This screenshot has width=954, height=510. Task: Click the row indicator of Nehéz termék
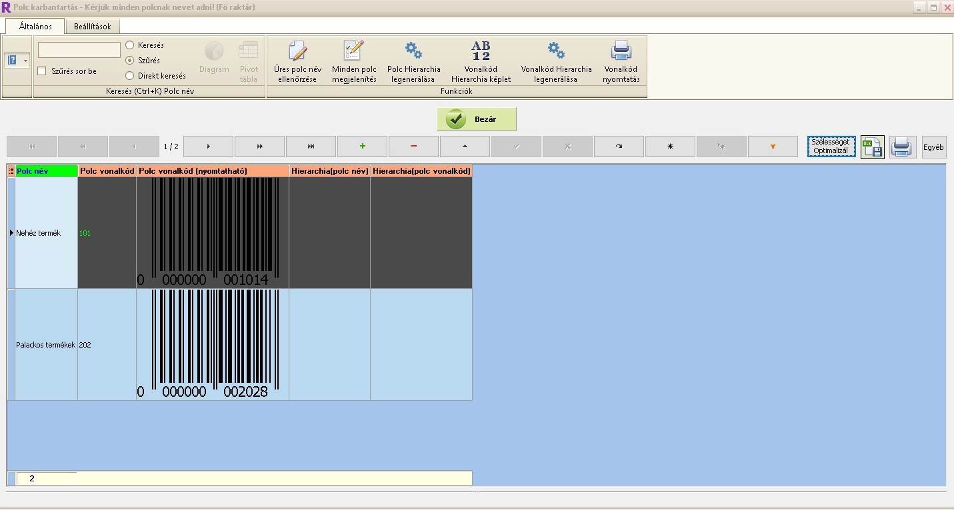click(x=11, y=233)
